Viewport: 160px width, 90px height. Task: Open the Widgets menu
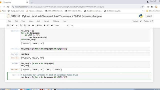tap(56, 21)
